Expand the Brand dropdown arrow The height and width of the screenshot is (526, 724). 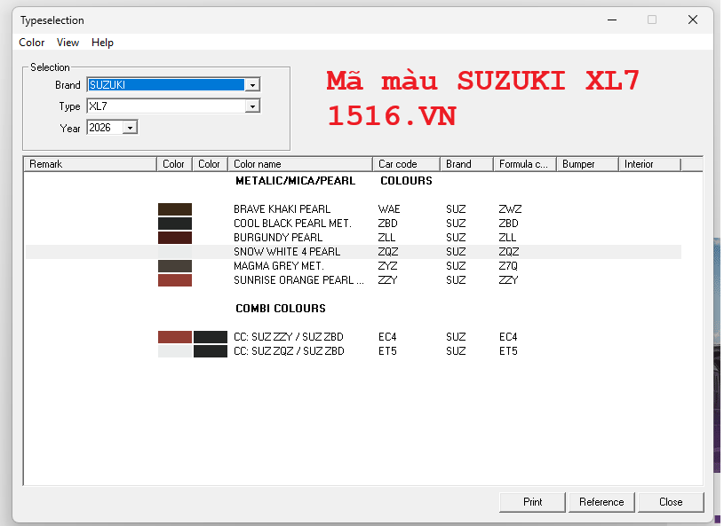coord(252,85)
